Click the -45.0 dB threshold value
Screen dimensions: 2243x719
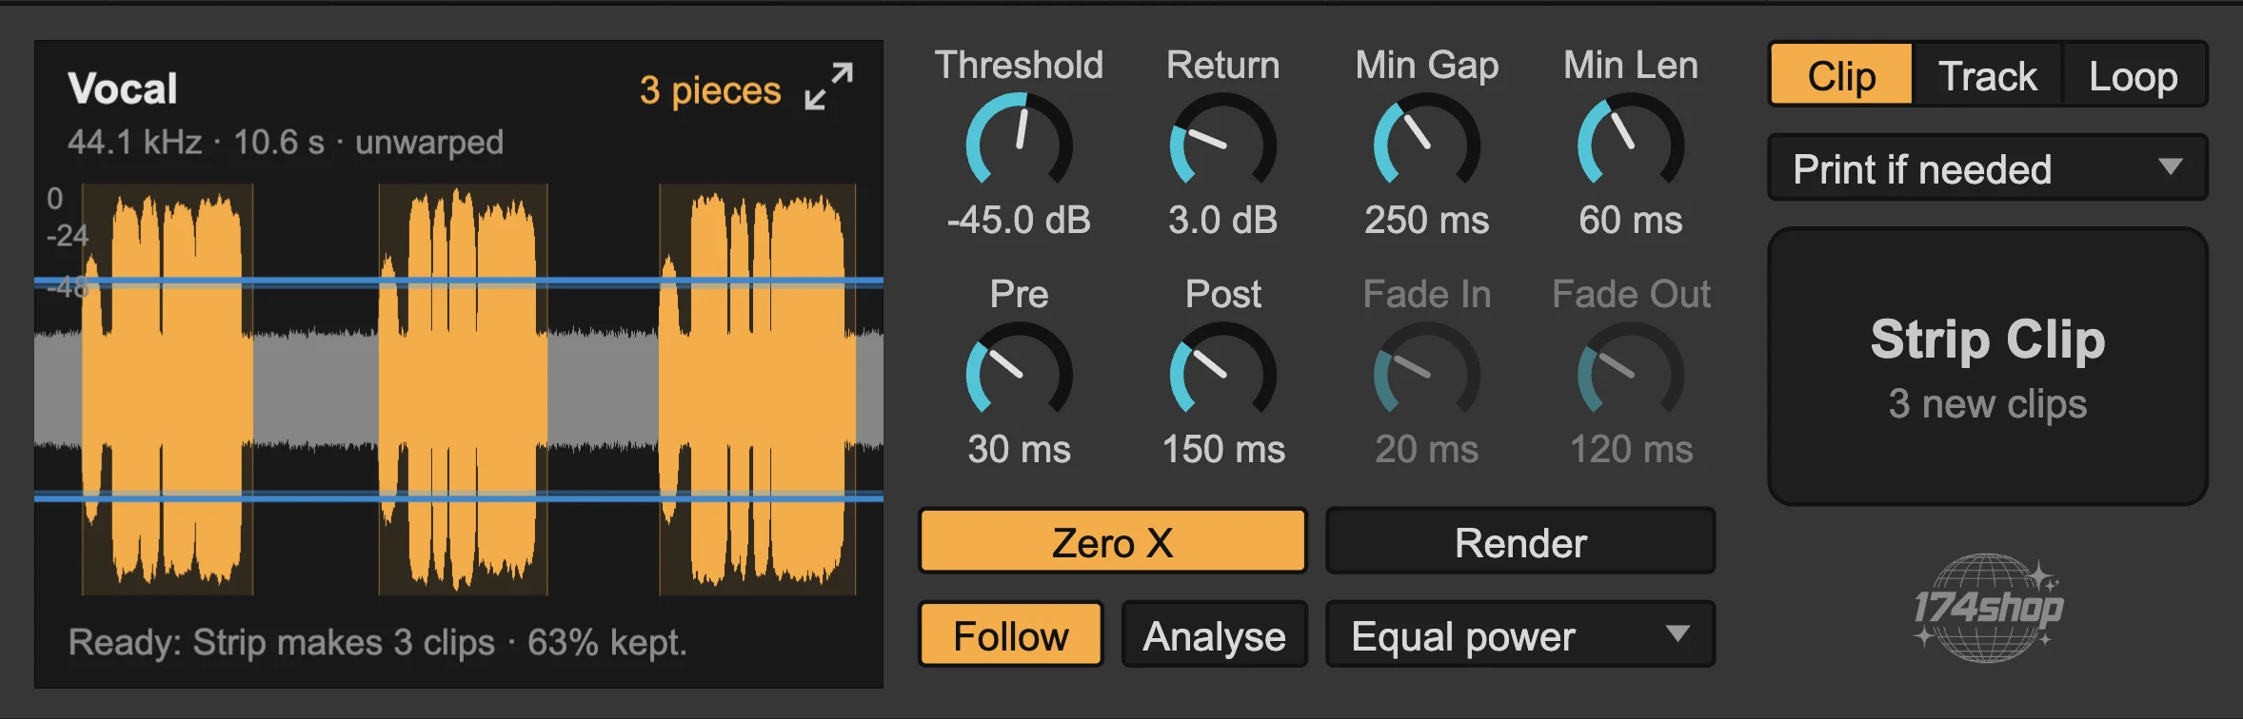(1019, 220)
